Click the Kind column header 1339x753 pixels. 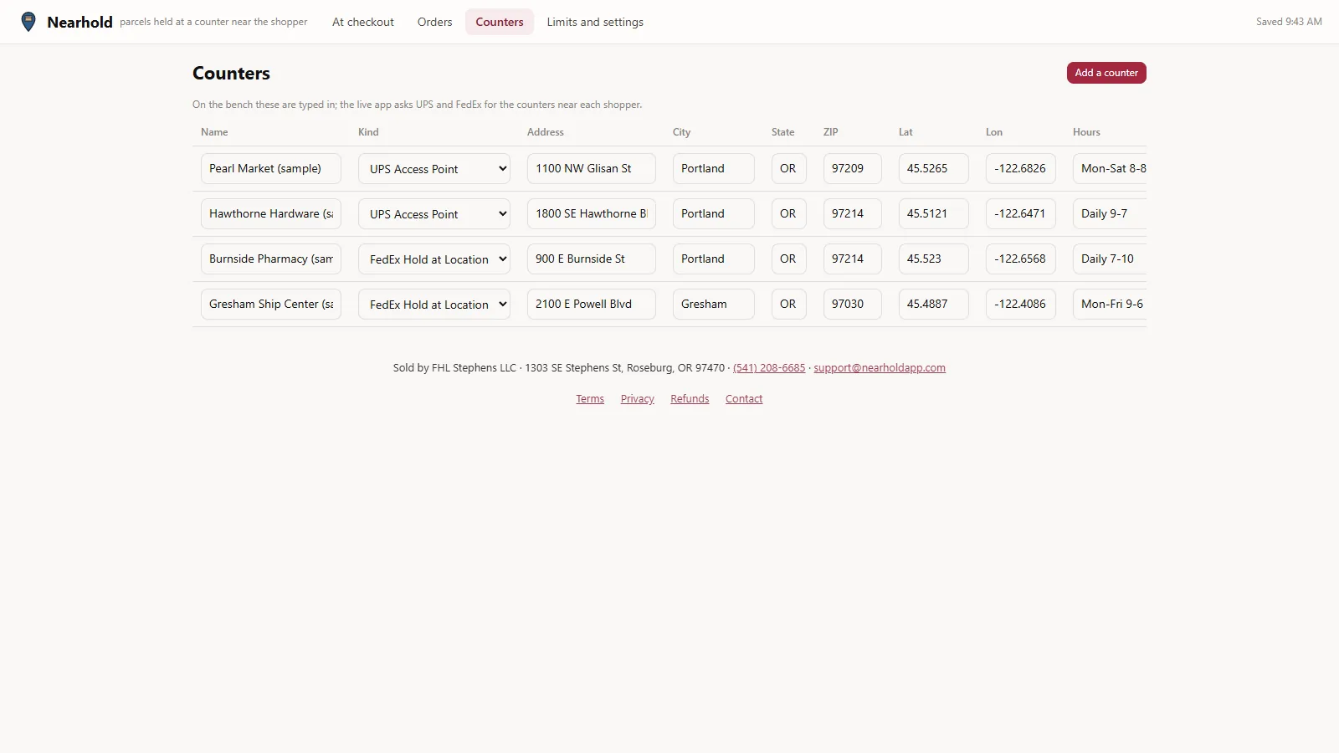click(368, 132)
